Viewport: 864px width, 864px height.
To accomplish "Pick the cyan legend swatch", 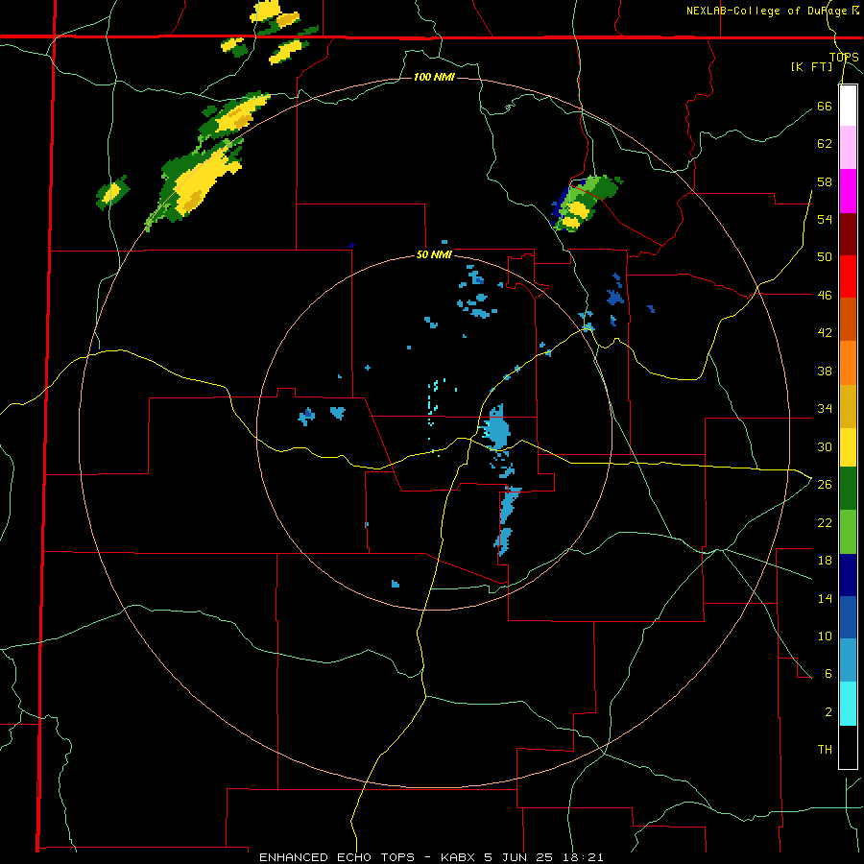I will [x=848, y=704].
